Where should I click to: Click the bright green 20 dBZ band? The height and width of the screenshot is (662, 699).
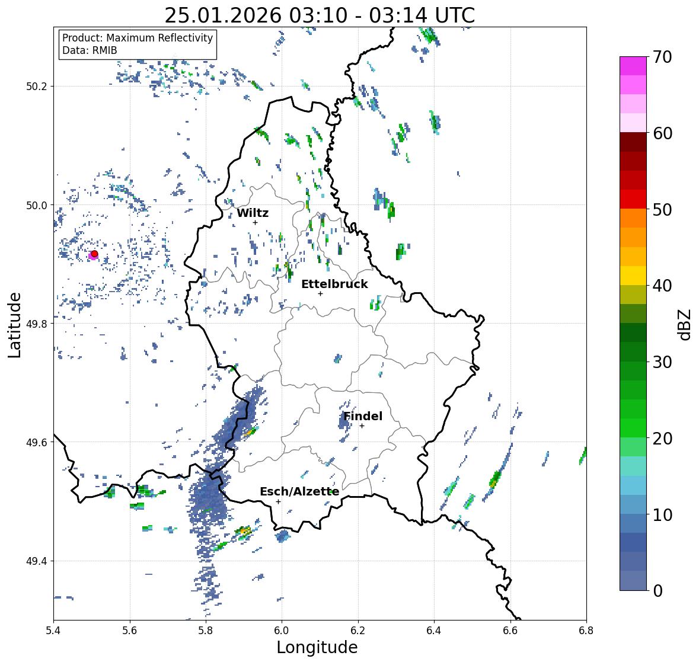[633, 428]
